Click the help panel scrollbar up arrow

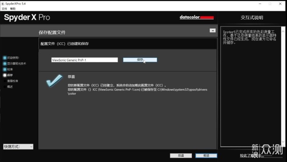[x=283, y=32]
